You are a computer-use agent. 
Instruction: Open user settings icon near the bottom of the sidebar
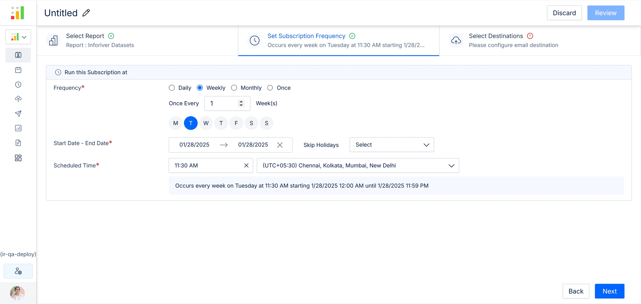click(x=18, y=271)
